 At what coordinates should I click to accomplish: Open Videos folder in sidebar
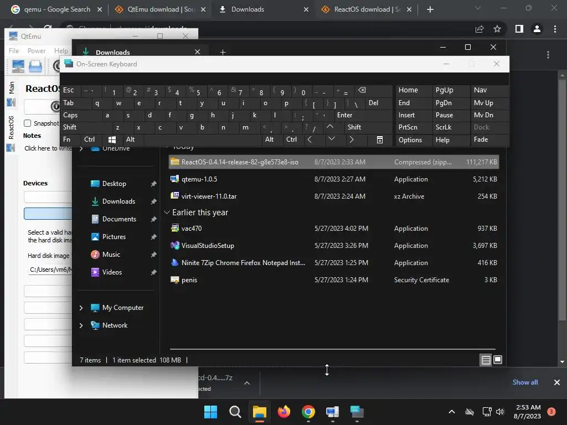coord(112,272)
